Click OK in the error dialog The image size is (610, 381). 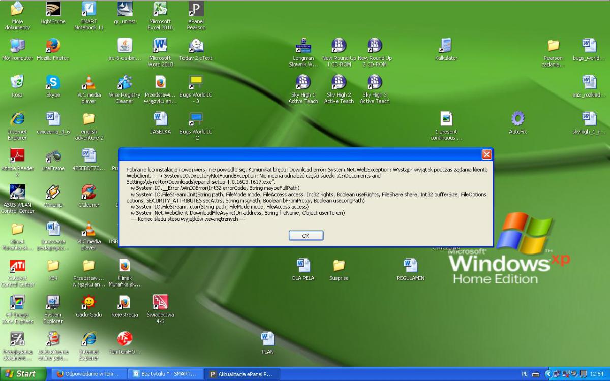pyautogui.click(x=306, y=236)
